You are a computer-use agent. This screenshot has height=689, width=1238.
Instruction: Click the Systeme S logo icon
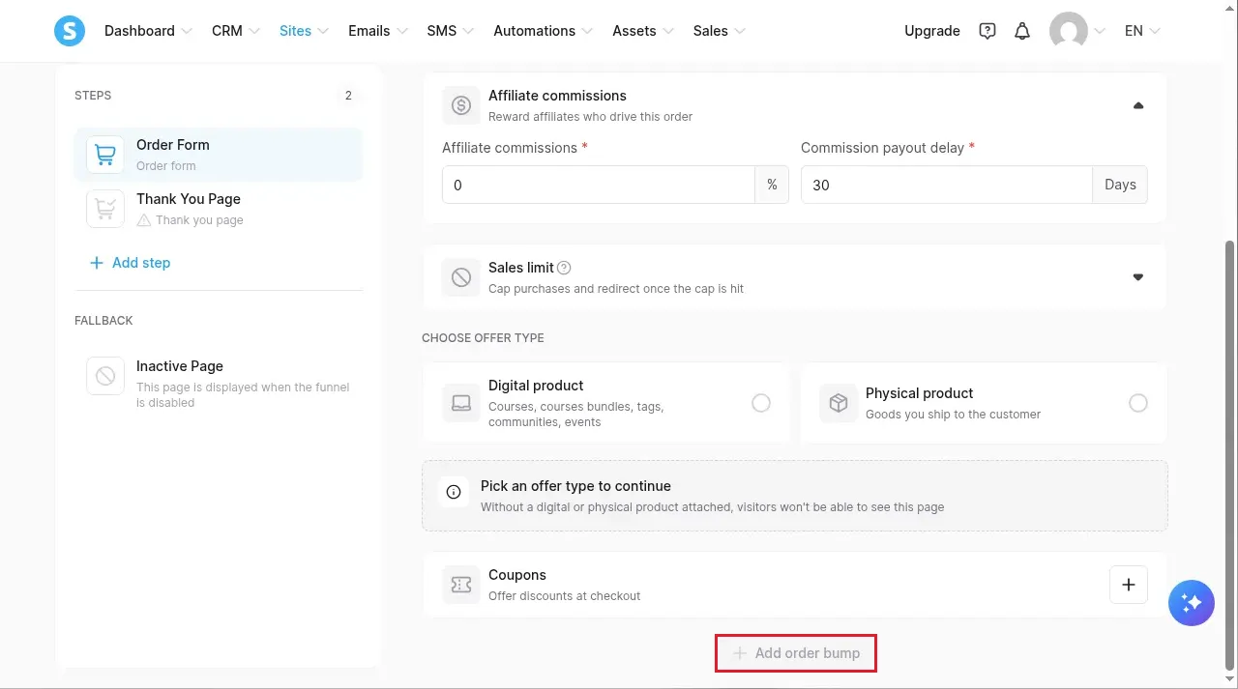click(70, 31)
